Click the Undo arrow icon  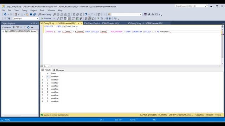point(86,14)
